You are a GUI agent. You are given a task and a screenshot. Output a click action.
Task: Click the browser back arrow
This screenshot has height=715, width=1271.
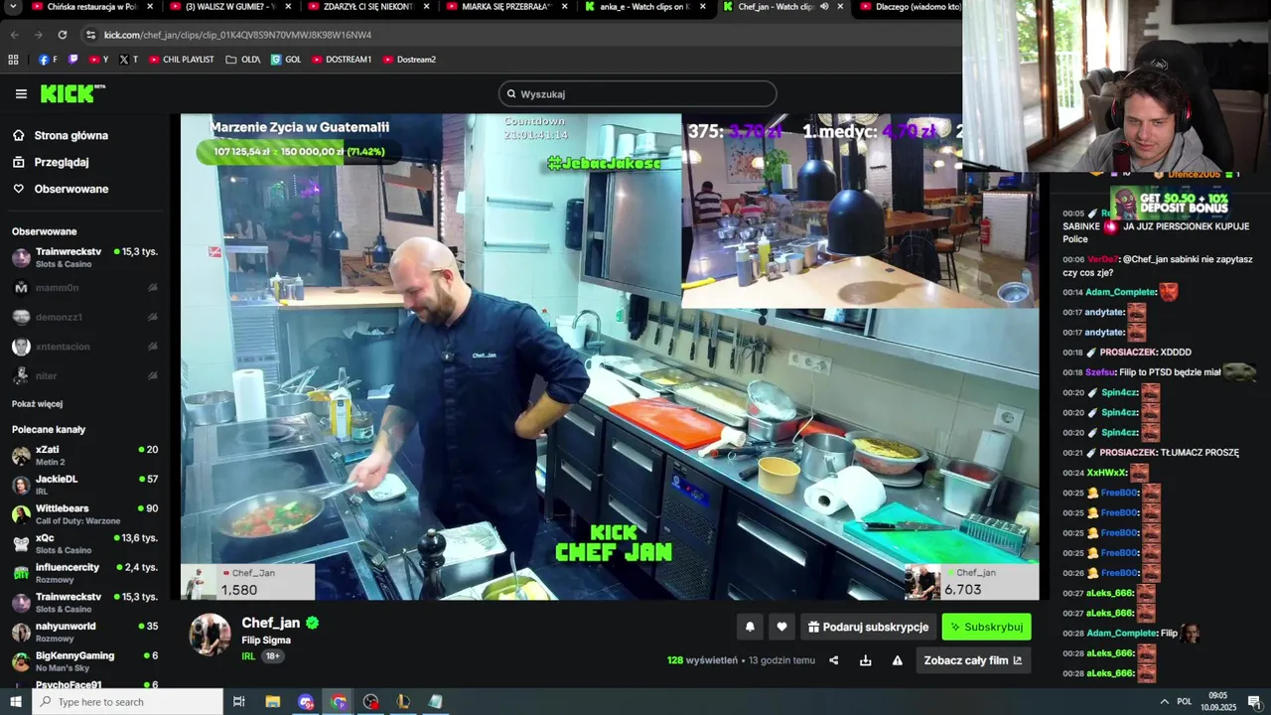pyautogui.click(x=15, y=35)
